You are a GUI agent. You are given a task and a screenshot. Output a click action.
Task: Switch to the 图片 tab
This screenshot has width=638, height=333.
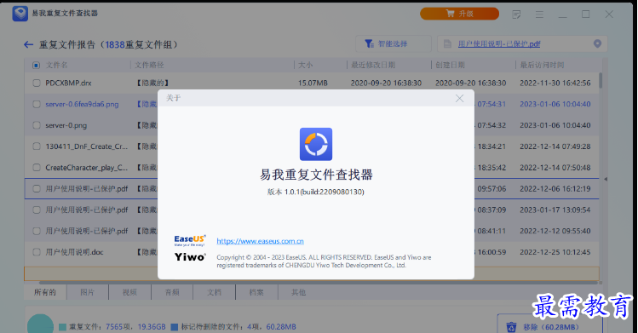87,292
